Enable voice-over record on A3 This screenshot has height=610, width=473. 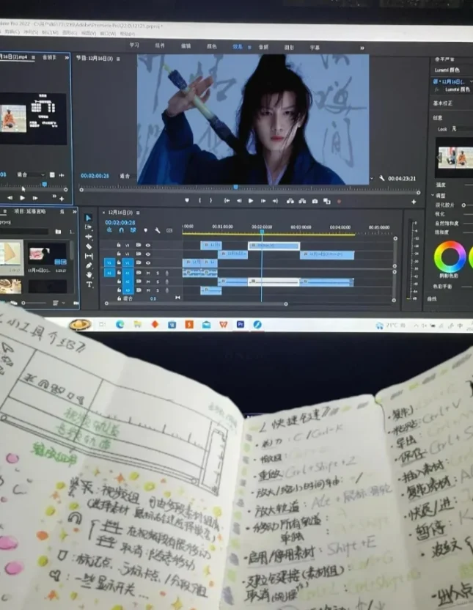(x=167, y=290)
